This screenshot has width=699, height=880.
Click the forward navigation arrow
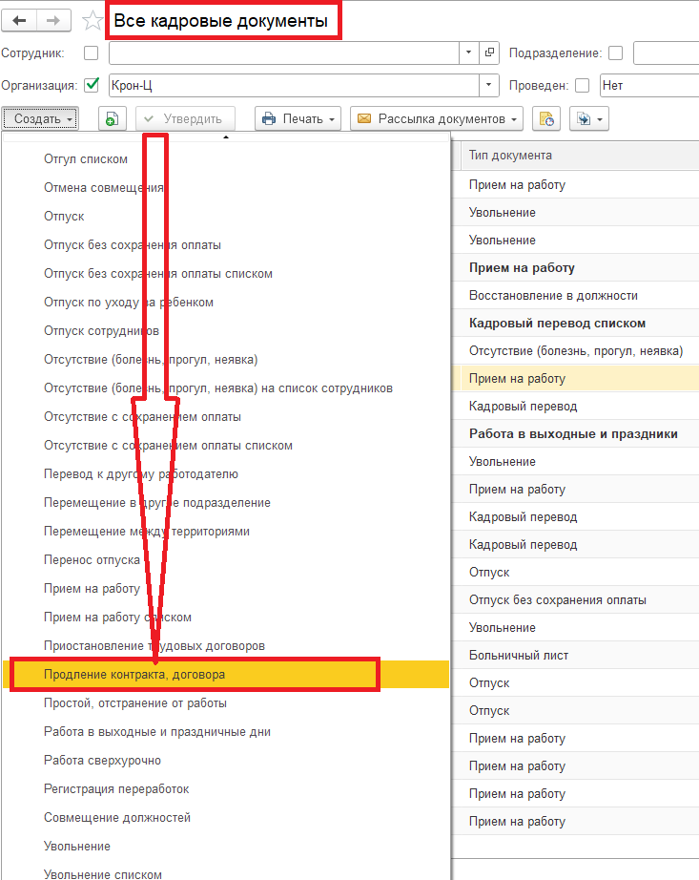[x=54, y=20]
